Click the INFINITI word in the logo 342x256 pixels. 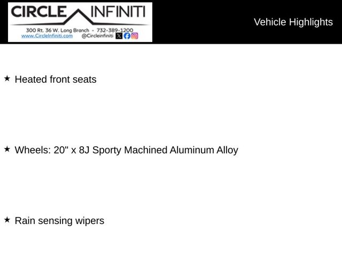(x=118, y=12)
